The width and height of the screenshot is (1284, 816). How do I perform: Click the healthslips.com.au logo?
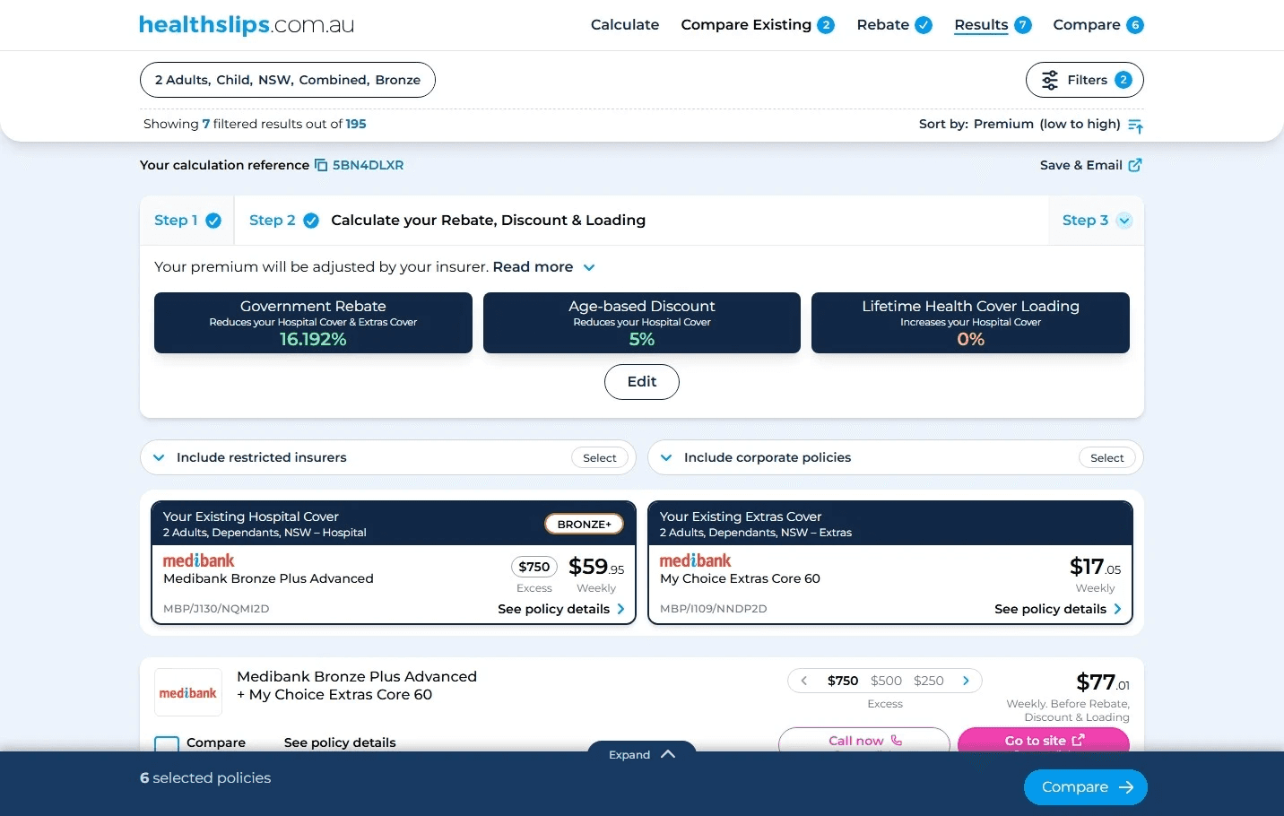pos(247,25)
